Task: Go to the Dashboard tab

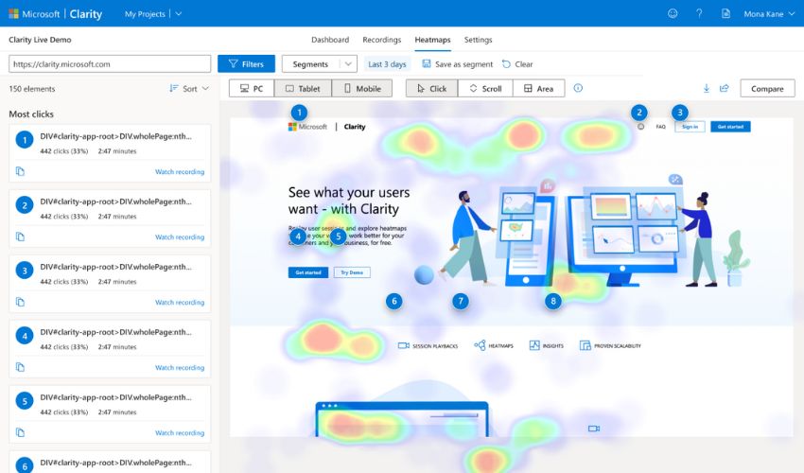Action: click(330, 40)
